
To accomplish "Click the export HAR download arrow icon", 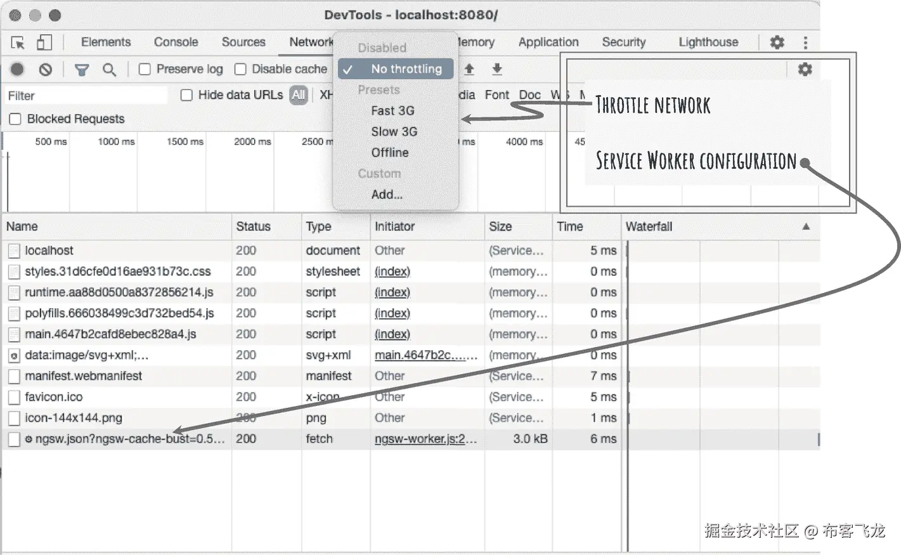I will point(497,69).
